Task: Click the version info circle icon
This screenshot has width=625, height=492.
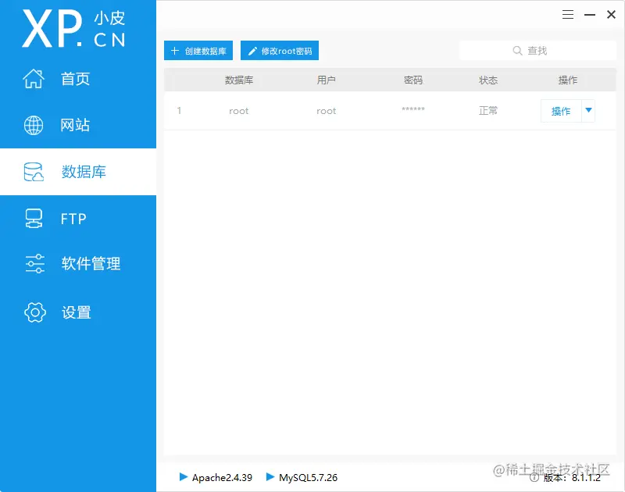Action: click(x=534, y=478)
